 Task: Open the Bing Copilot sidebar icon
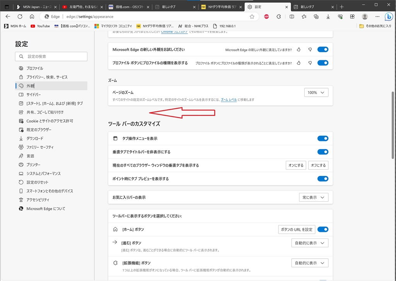(389, 17)
